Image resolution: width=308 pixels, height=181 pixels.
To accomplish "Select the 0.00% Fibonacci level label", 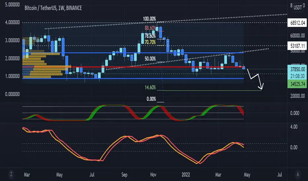I will [151, 99].
